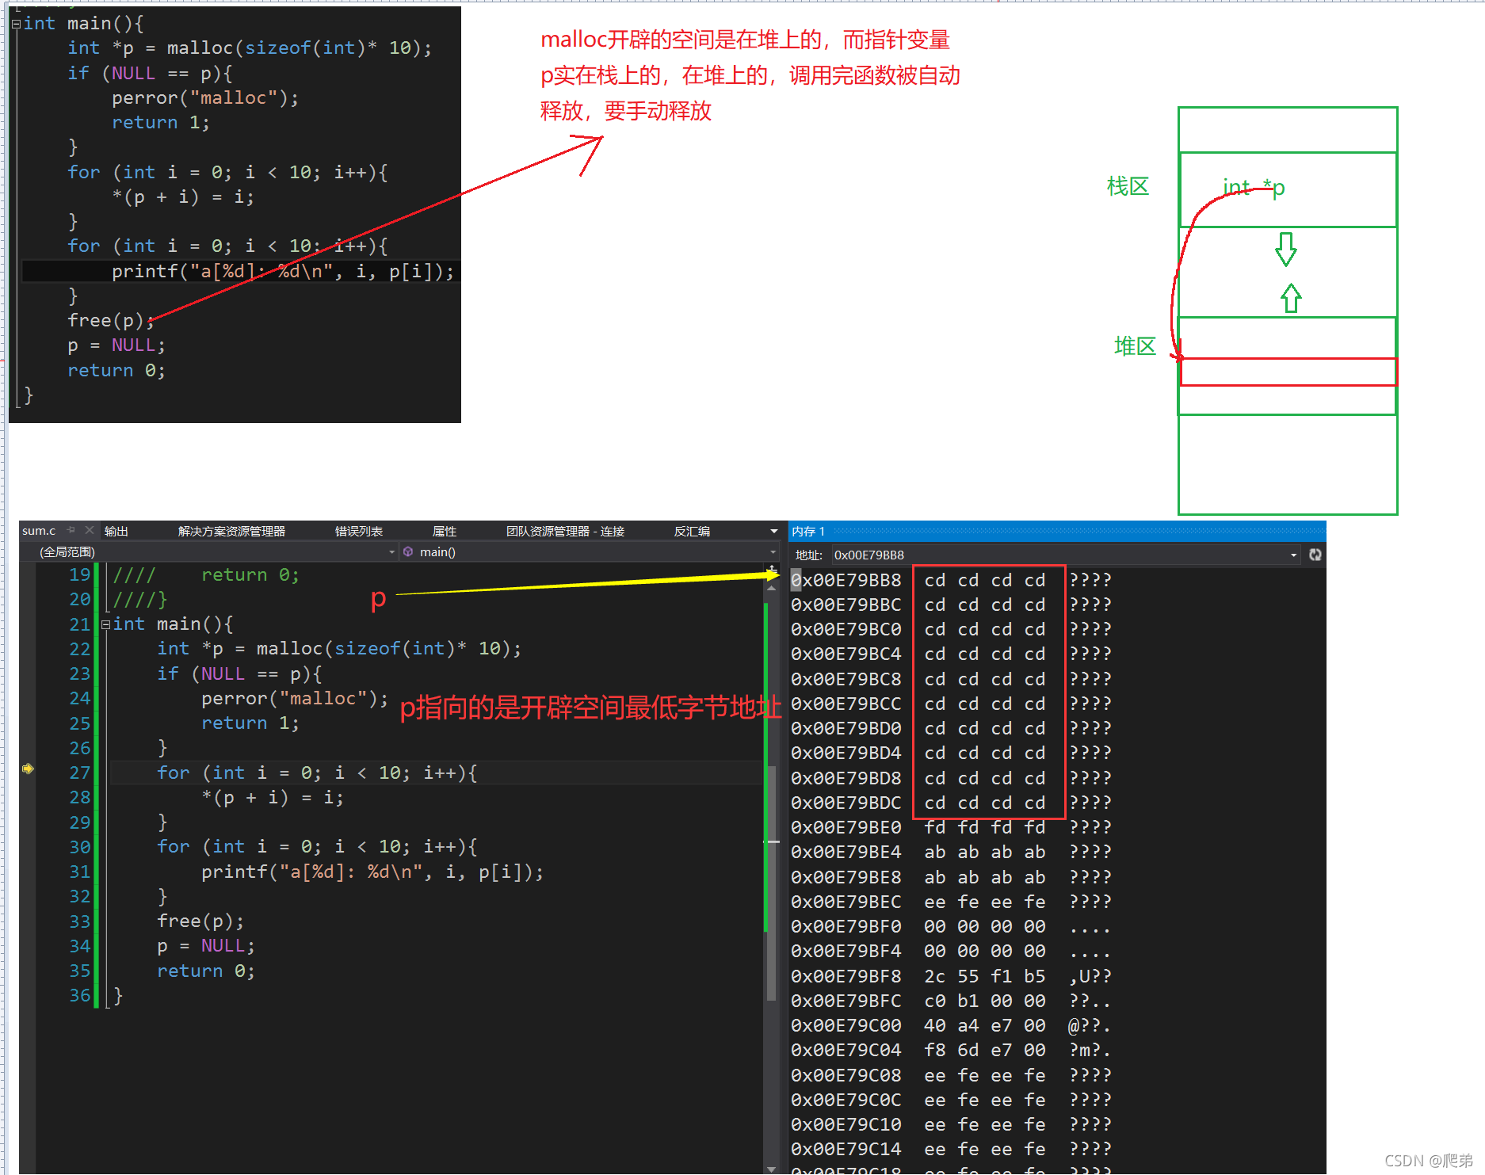Click p = NULL; on line 34
The width and height of the screenshot is (1485, 1175).
pyautogui.click(x=206, y=946)
